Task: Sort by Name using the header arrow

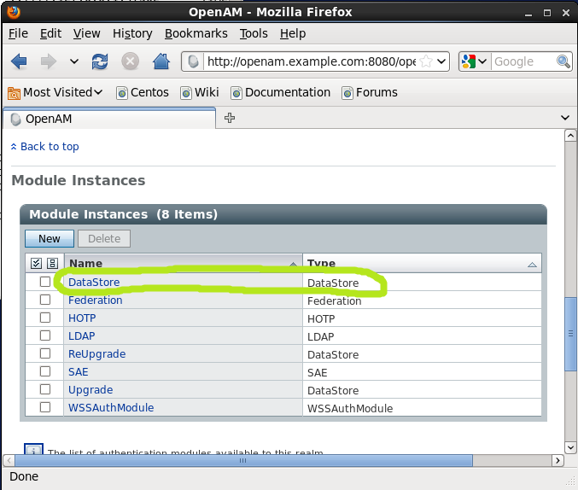Action: [293, 264]
